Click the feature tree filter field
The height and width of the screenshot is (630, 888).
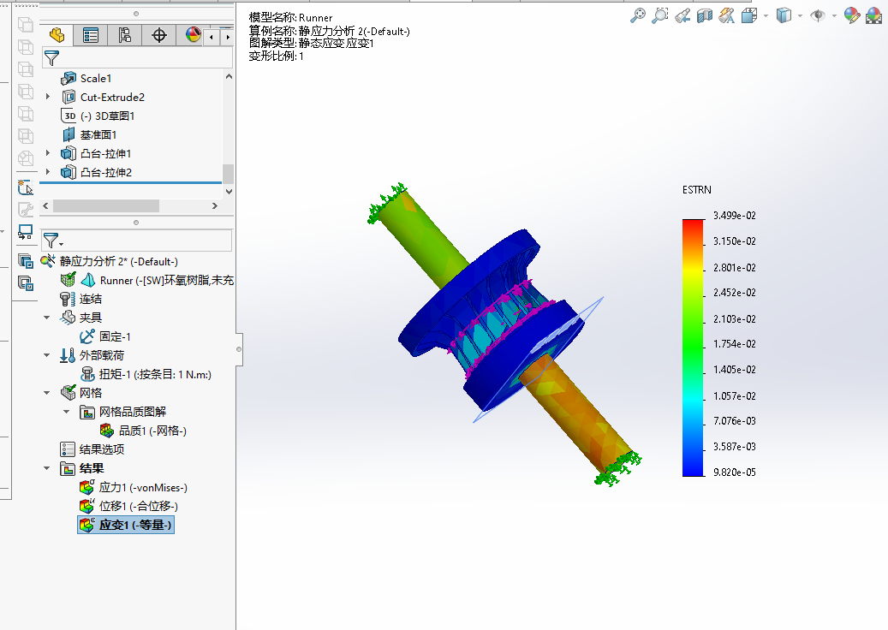[137, 57]
